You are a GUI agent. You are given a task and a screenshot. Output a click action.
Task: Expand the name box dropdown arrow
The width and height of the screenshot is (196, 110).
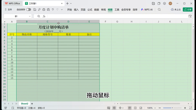coord(30,16)
